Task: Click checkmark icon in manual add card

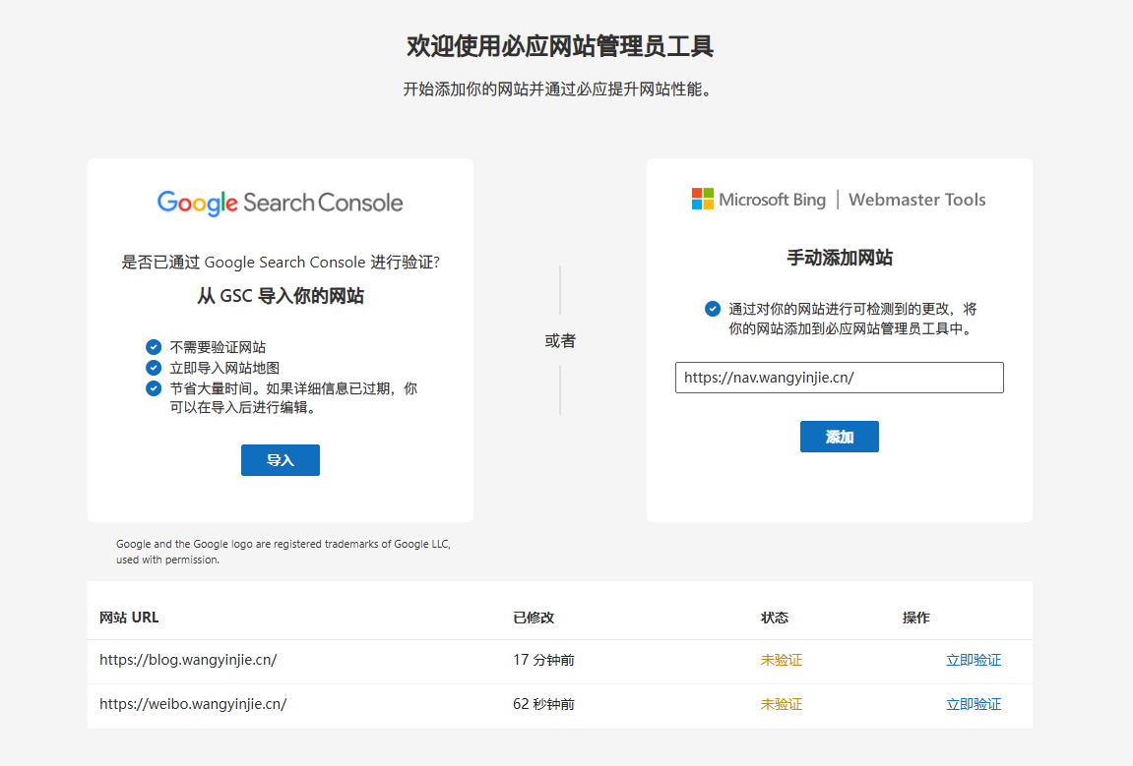Action: [713, 309]
